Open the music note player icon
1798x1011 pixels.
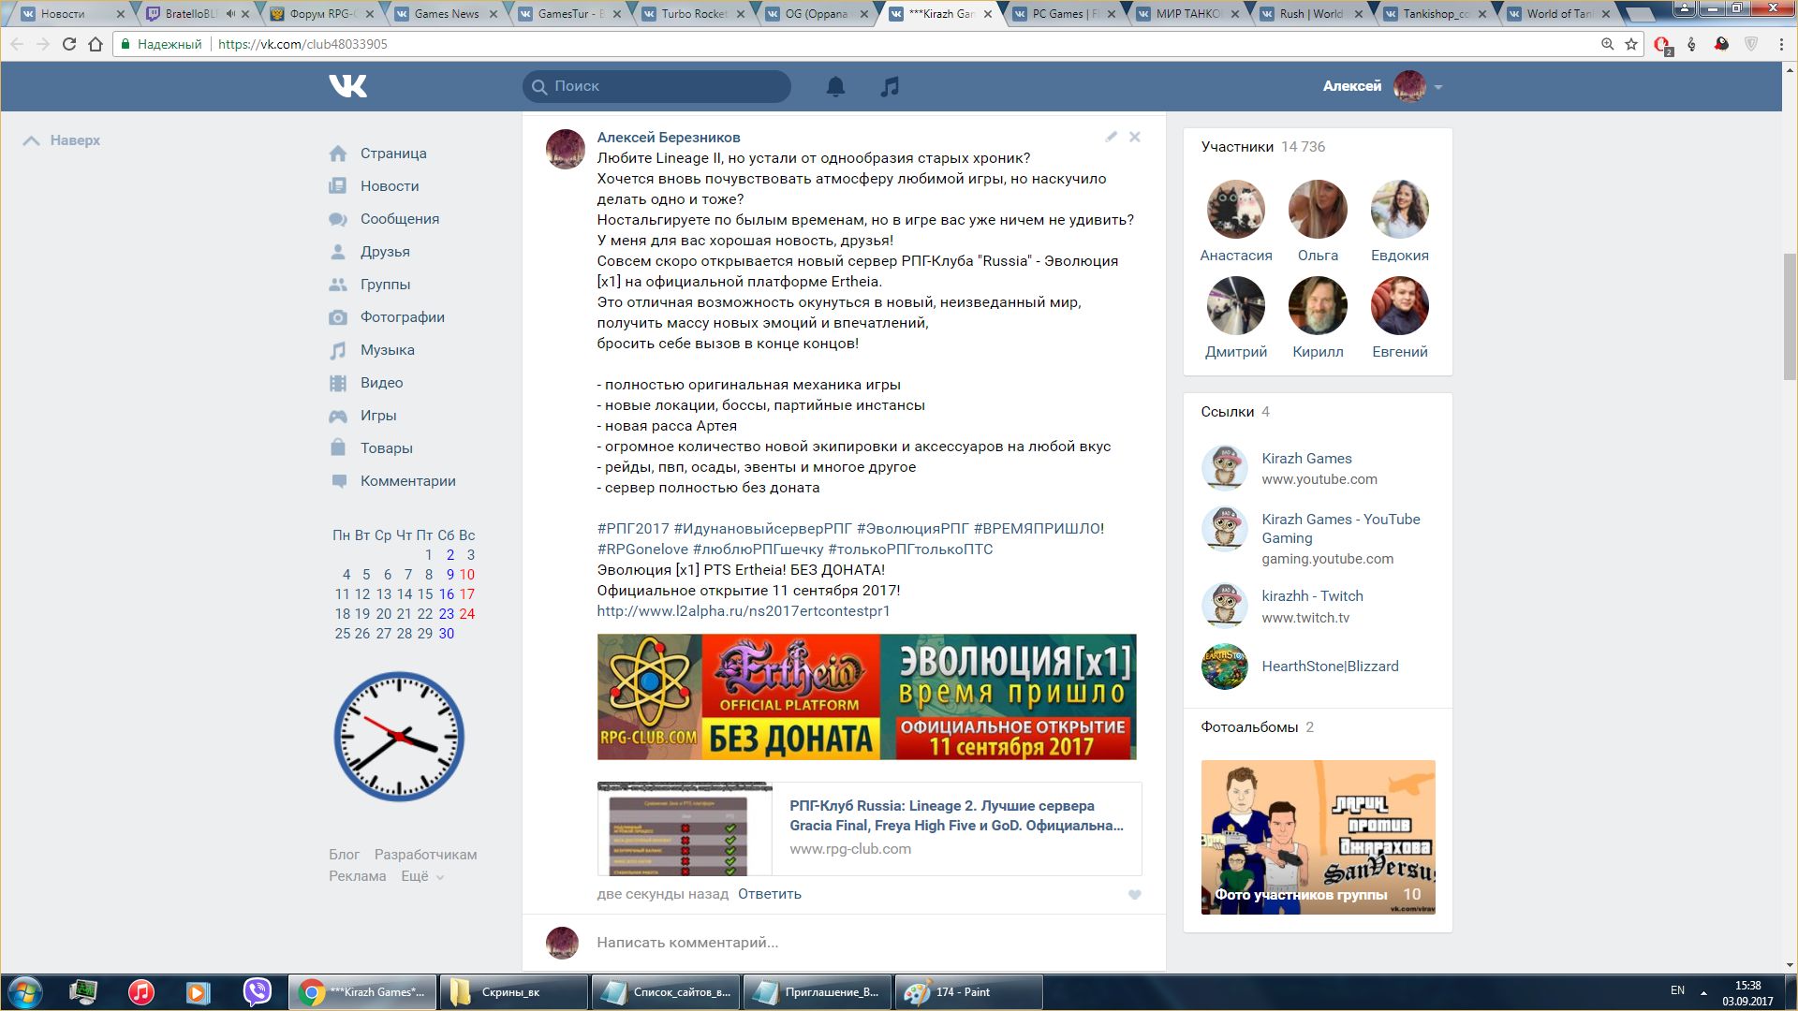pyautogui.click(x=890, y=86)
